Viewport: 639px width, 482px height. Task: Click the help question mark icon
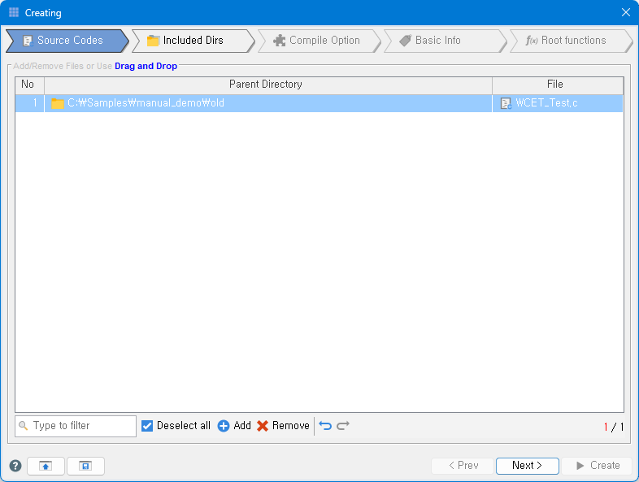[x=15, y=466]
